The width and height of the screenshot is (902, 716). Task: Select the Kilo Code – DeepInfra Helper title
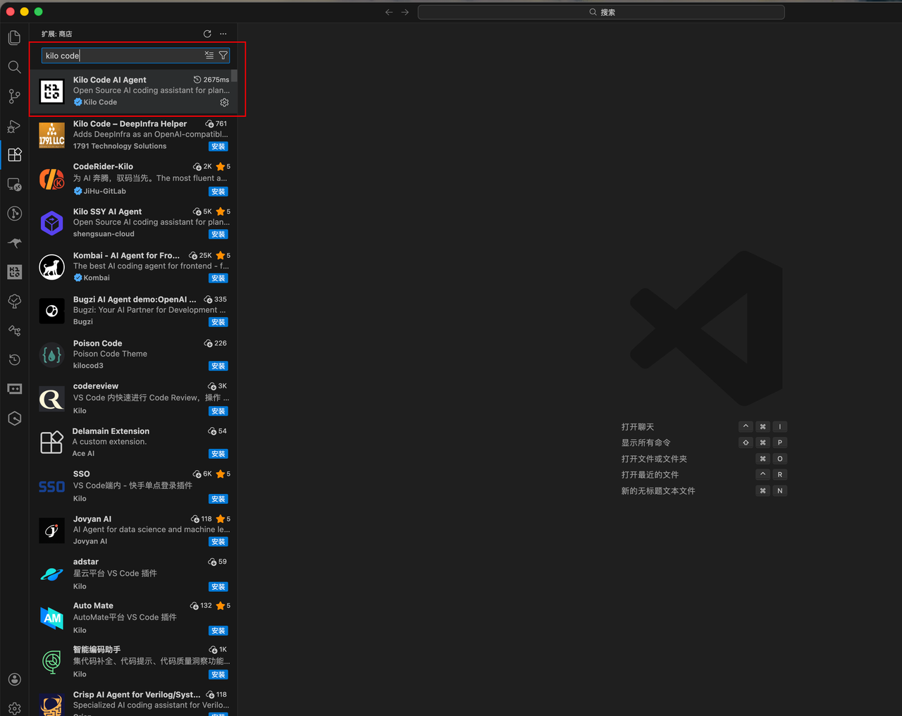pos(130,123)
